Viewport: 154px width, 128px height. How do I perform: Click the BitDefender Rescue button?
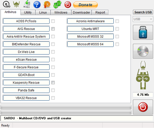click(26, 44)
